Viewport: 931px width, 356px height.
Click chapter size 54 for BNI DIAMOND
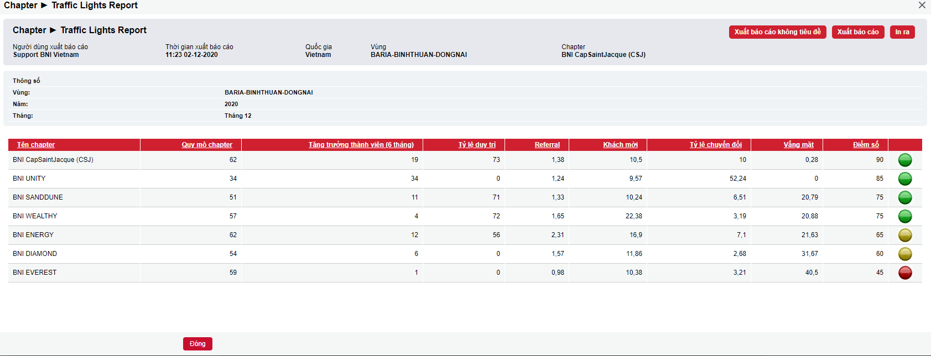tap(233, 254)
